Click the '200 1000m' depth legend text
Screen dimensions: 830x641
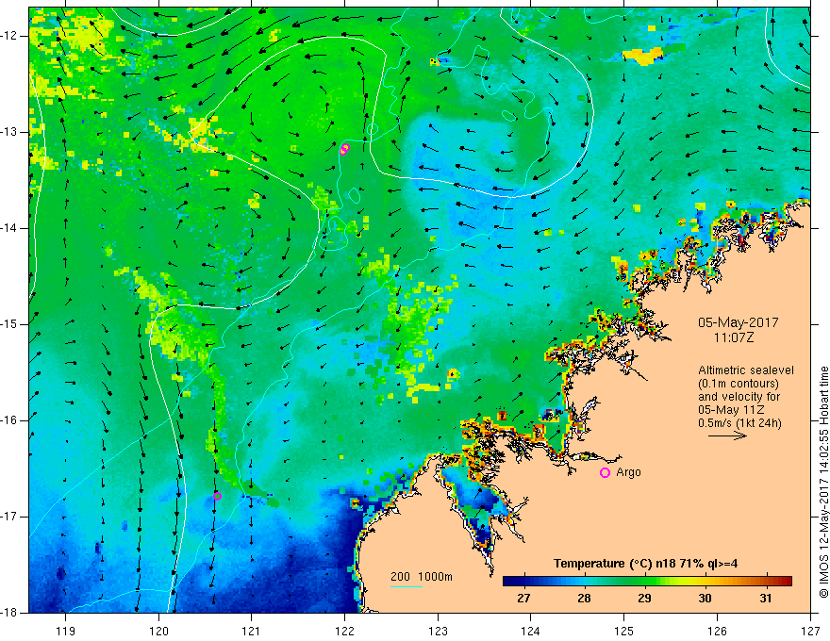pyautogui.click(x=422, y=577)
